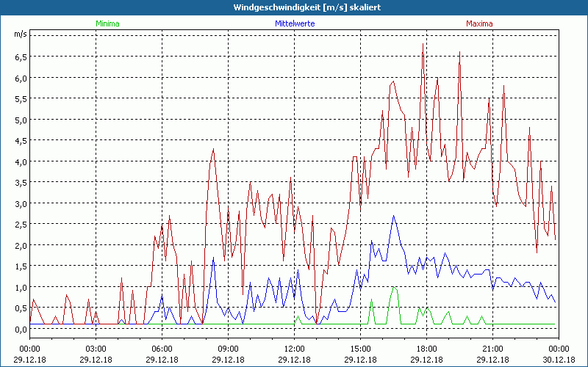Click the 06:00 time axis label

coord(162,349)
